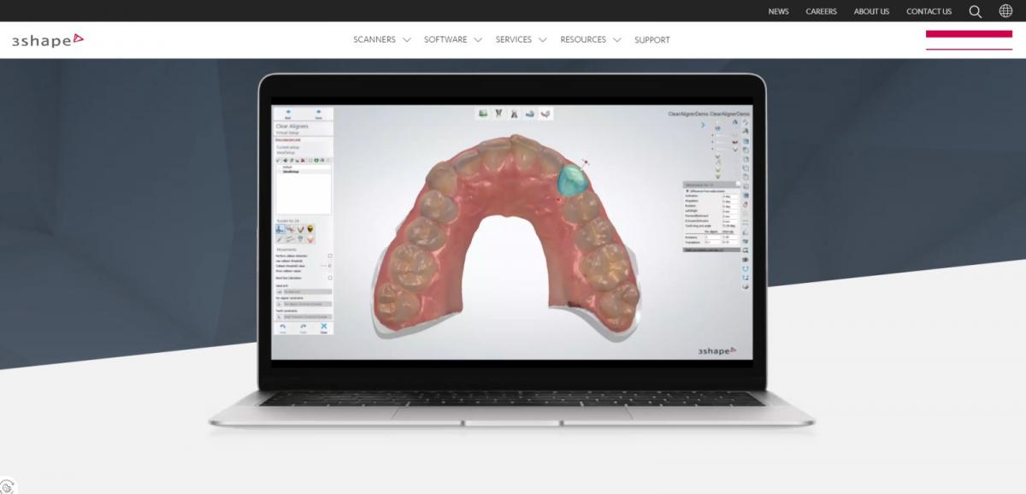Go to the 3shape logo homepage
Screen dimensions: 1026x494
point(47,40)
